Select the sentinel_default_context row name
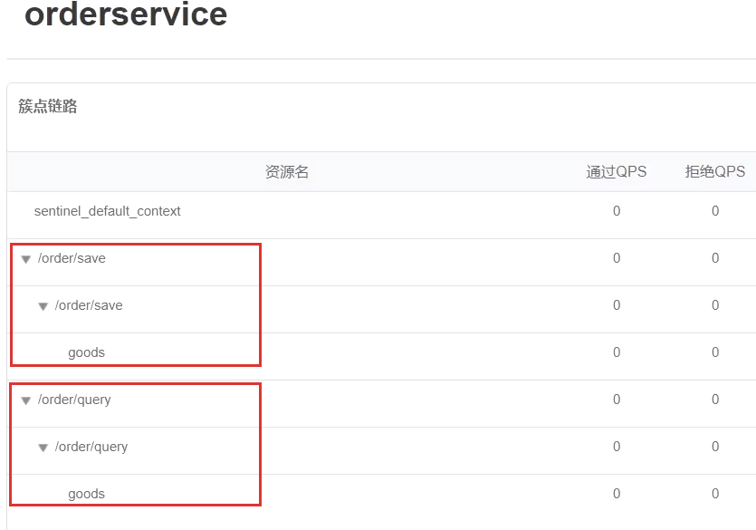The image size is (756, 530). pos(107,211)
